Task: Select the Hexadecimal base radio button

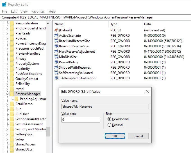Action: pyautogui.click(x=109, y=119)
